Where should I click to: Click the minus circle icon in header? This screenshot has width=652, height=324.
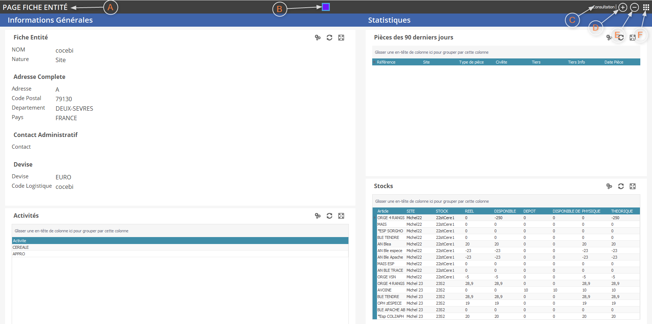(x=634, y=7)
